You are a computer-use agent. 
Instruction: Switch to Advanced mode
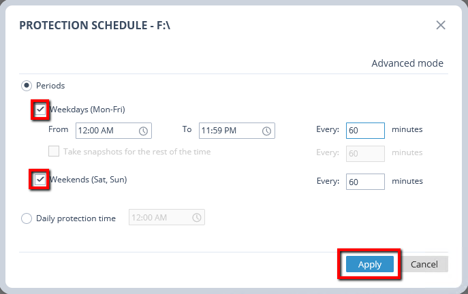(x=407, y=63)
